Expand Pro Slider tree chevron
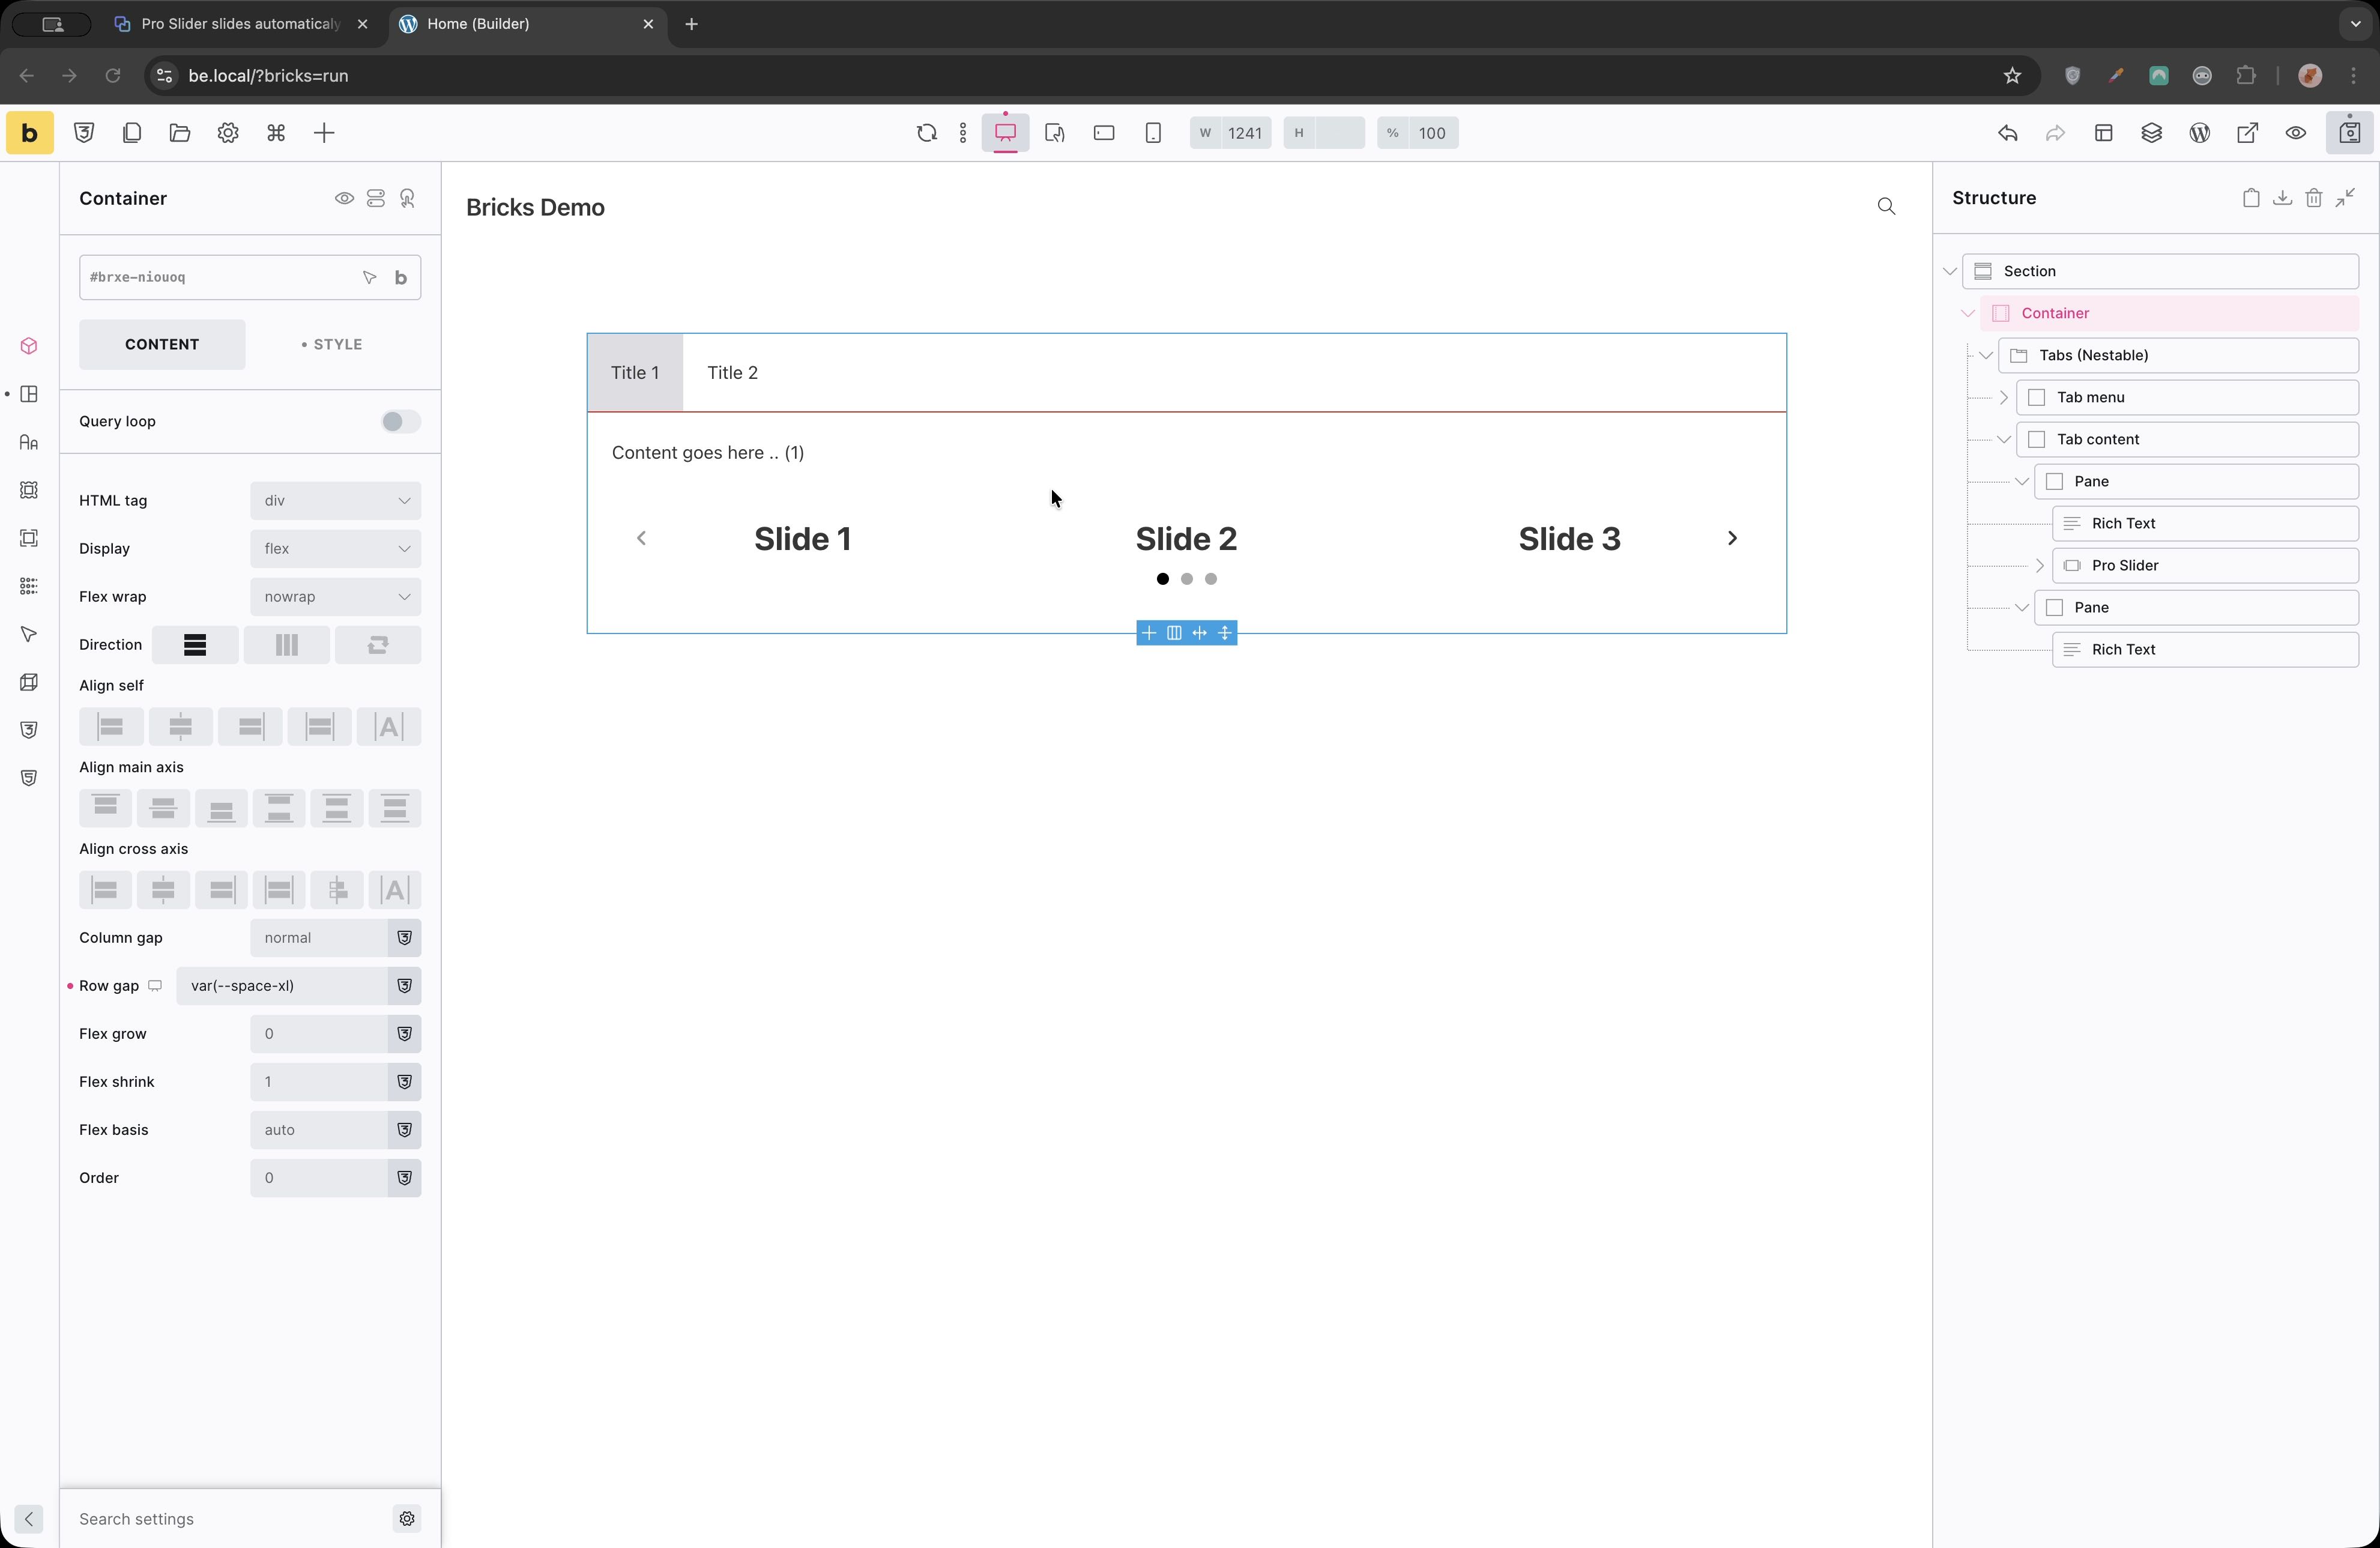Viewport: 2380px width, 1548px height. [2040, 565]
